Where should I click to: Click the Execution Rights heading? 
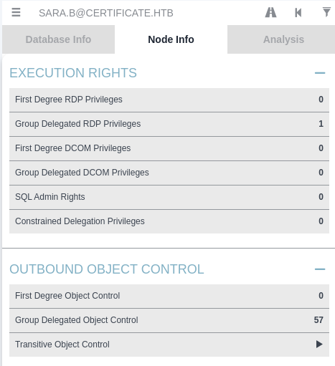(x=73, y=73)
